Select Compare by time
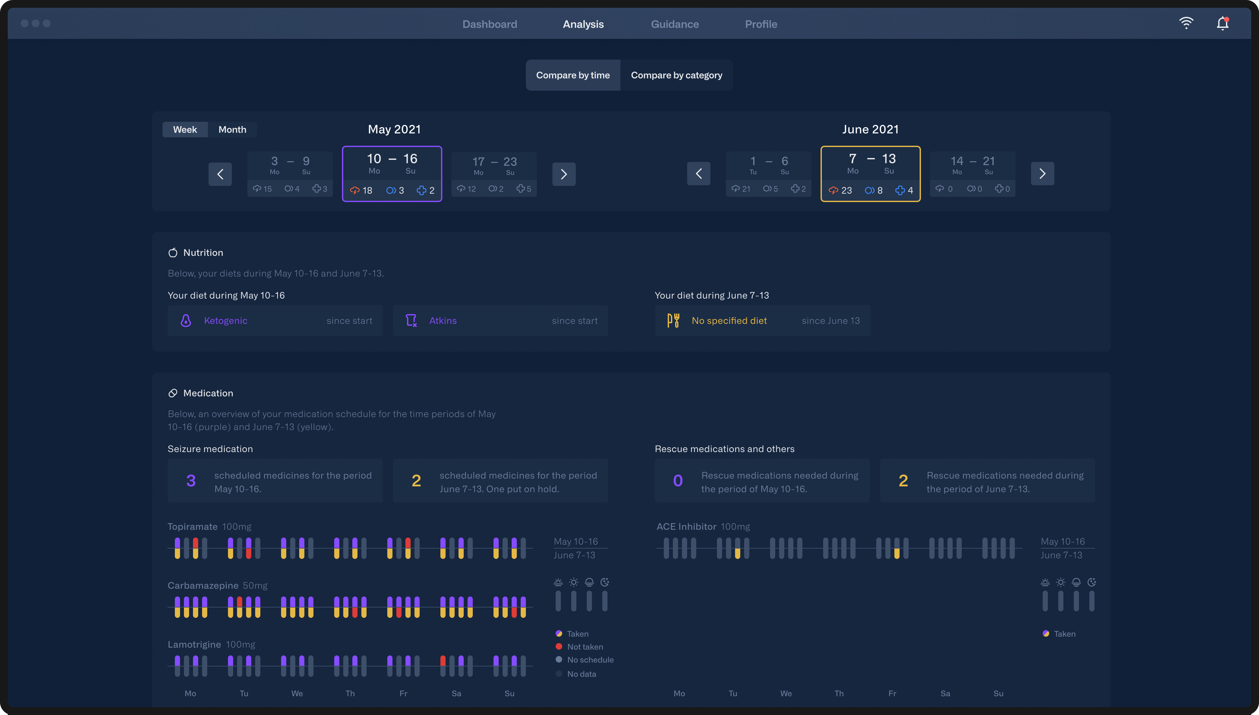 click(x=573, y=75)
